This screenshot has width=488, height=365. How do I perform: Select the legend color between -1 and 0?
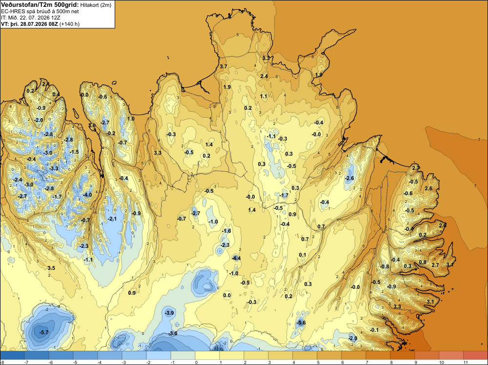(x=183, y=355)
